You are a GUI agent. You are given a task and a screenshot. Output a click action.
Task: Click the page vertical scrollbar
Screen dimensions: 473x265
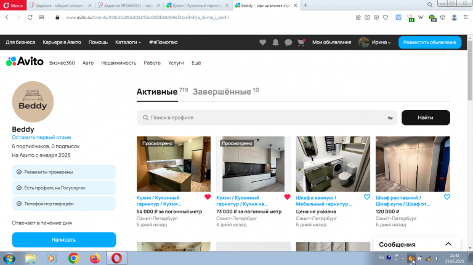click(470, 71)
